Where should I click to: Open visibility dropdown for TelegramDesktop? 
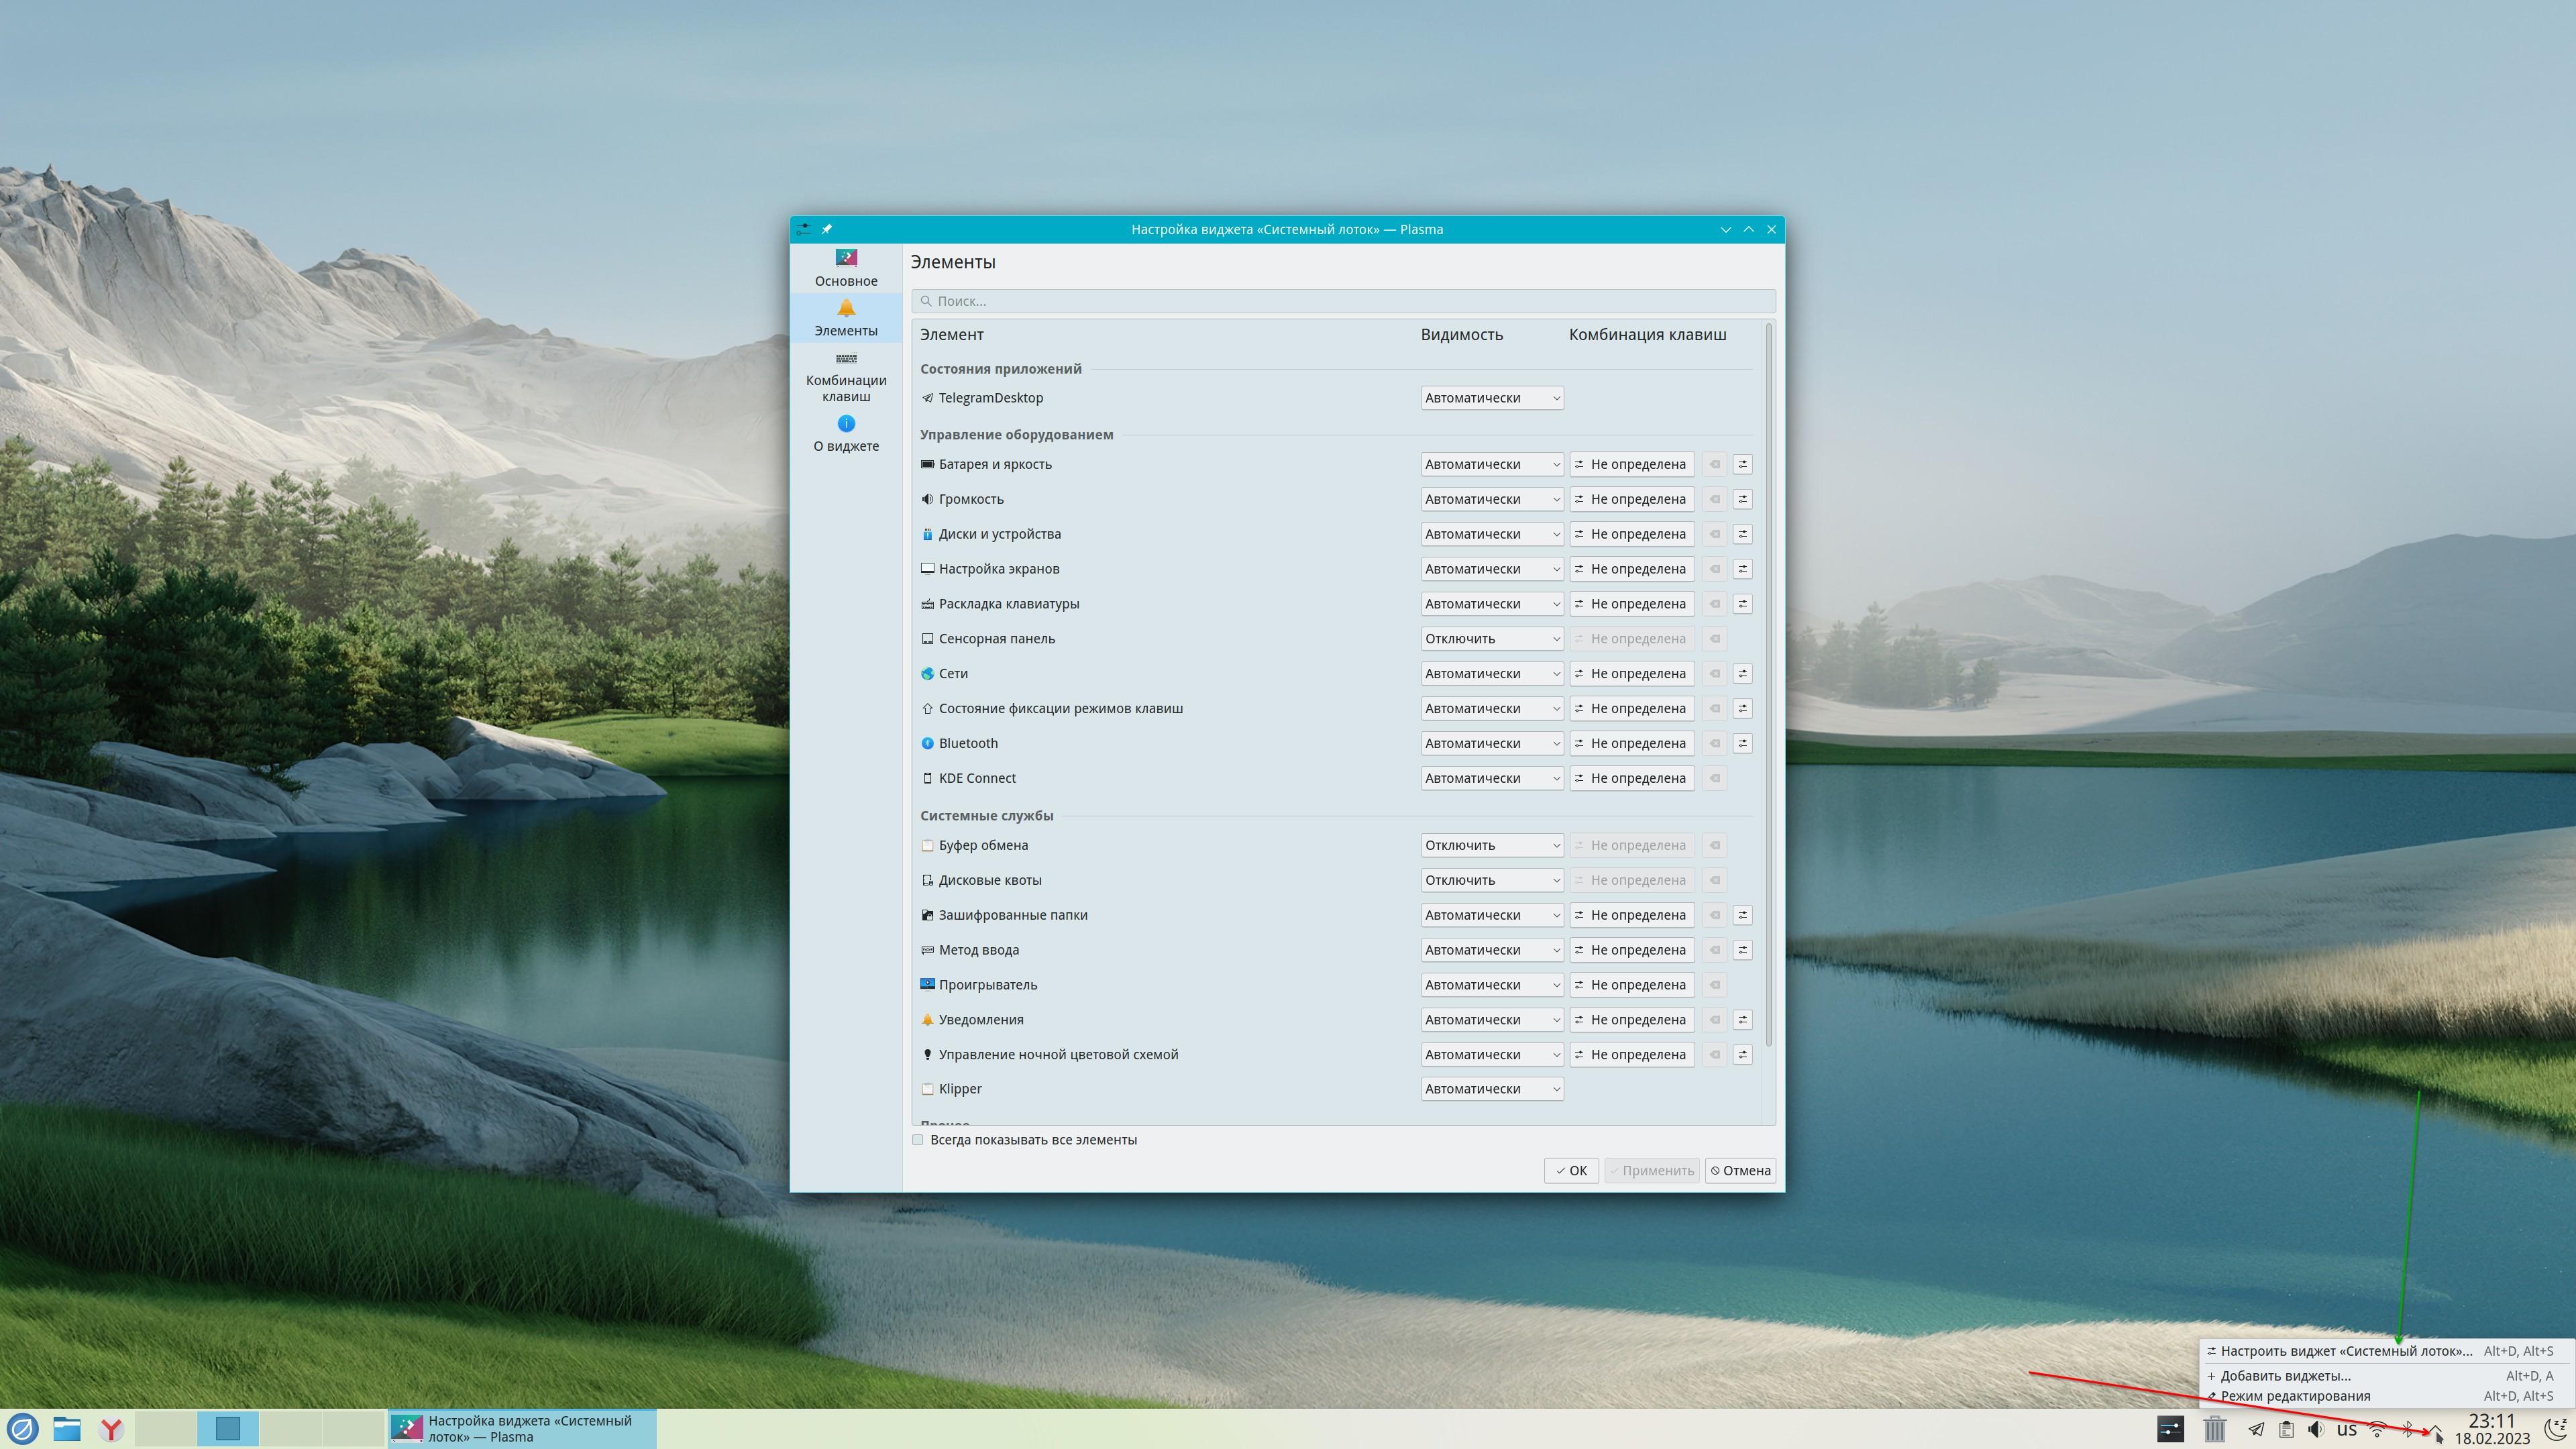pyautogui.click(x=1491, y=398)
